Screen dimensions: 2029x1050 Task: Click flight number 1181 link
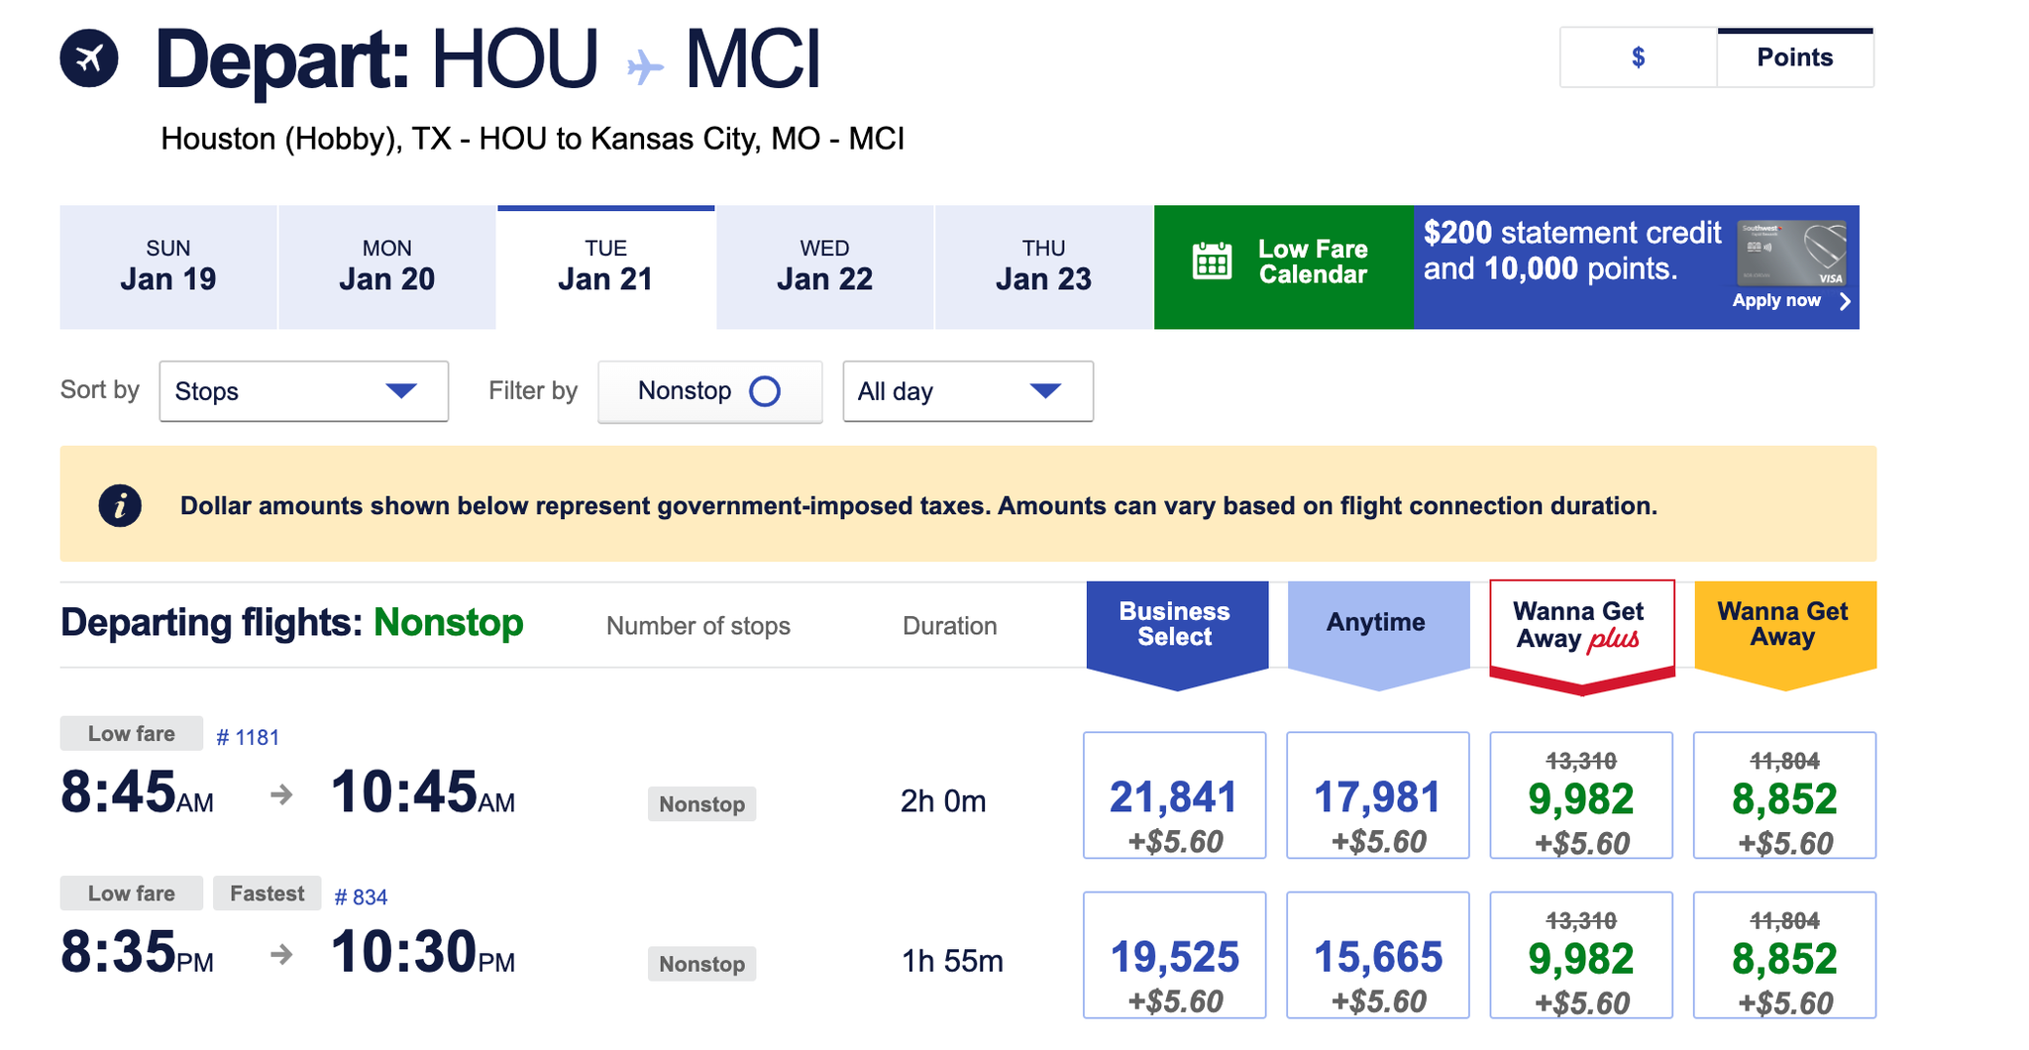(x=248, y=735)
